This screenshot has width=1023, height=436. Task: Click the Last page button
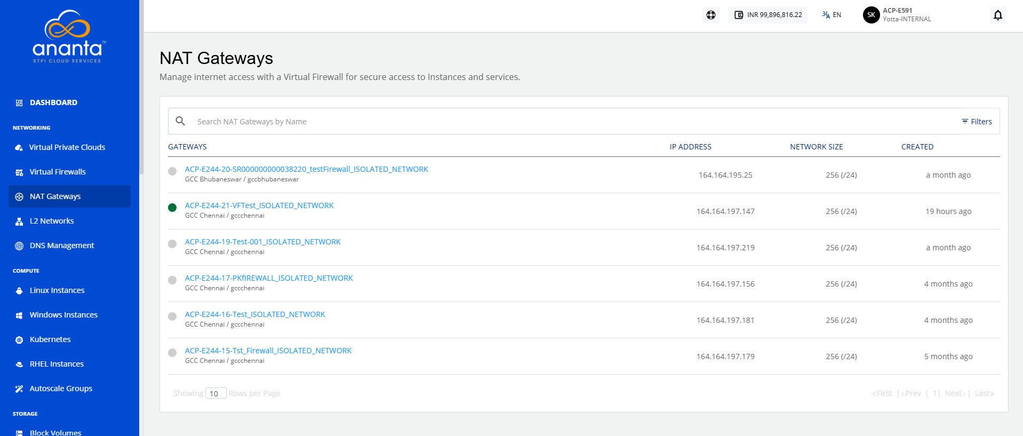(x=984, y=393)
